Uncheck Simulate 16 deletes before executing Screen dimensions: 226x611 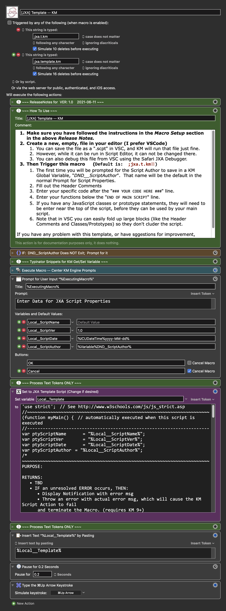point(35,74)
